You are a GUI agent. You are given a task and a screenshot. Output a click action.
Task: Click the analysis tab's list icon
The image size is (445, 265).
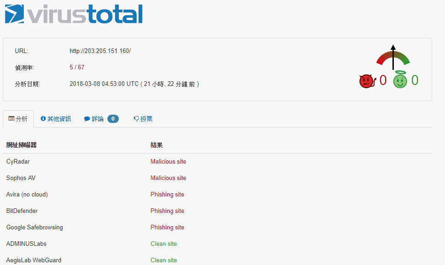click(x=11, y=119)
